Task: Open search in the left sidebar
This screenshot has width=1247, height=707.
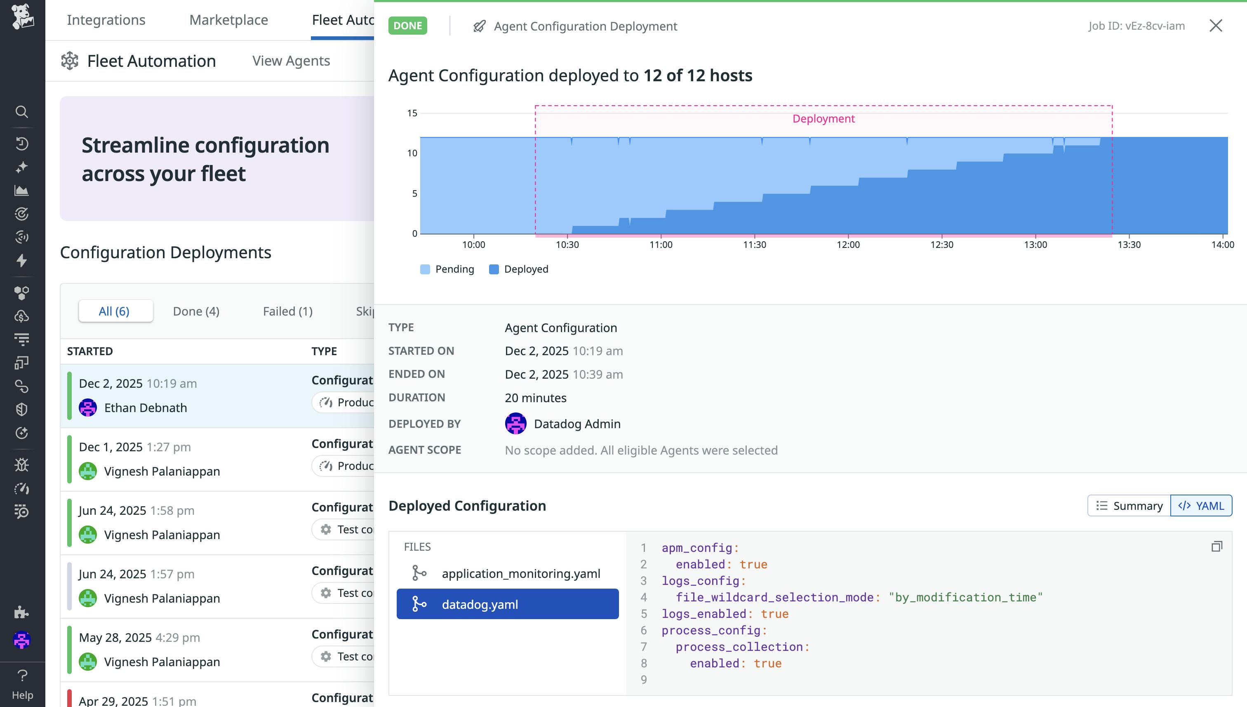Action: [x=22, y=112]
